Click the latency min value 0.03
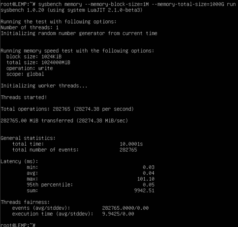This screenshot has height=227, width=238. (x=149, y=167)
